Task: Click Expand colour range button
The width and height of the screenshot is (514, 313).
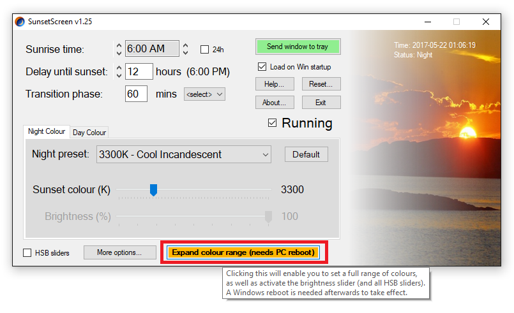Action: 243,252
